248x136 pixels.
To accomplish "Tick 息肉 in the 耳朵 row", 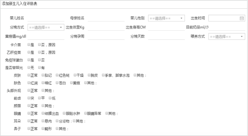I will [43, 121].
